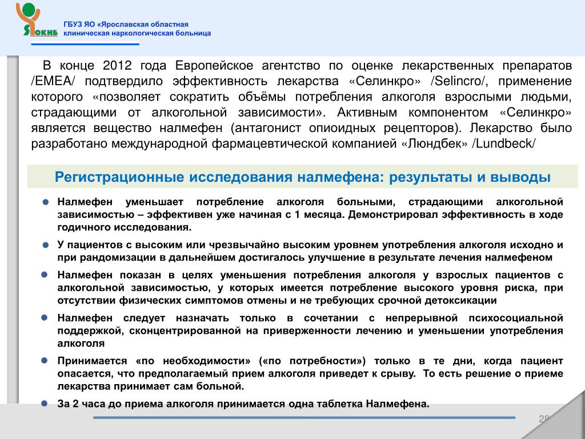This screenshot has height=439, width=585.
Task: Click bullet «За 2 часа до приема алкоголя»
Action: pos(243,404)
